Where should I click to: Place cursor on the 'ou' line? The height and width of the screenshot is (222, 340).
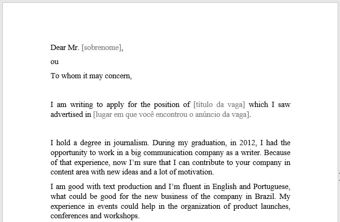54,62
